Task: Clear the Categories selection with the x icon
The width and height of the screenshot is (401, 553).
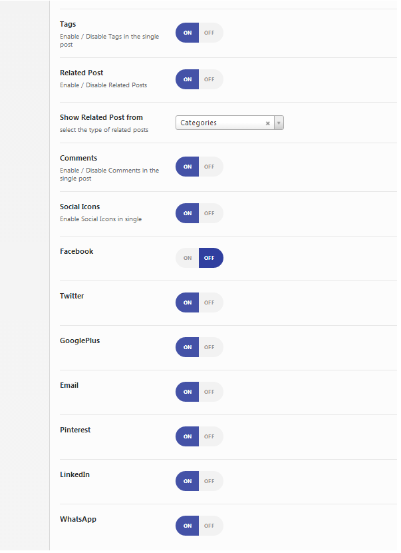Action: (268, 123)
